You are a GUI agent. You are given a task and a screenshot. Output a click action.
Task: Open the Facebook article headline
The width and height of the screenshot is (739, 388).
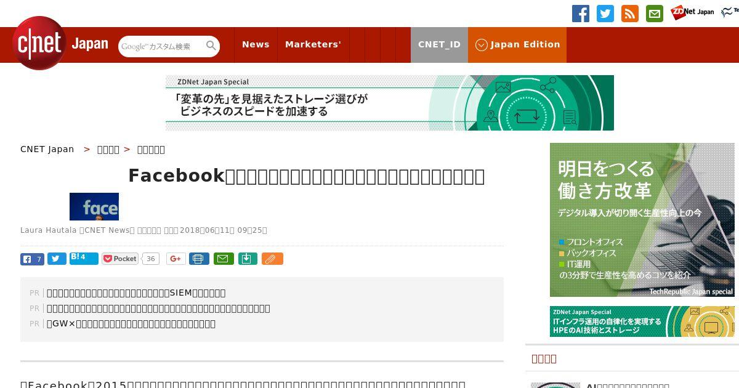click(306, 176)
